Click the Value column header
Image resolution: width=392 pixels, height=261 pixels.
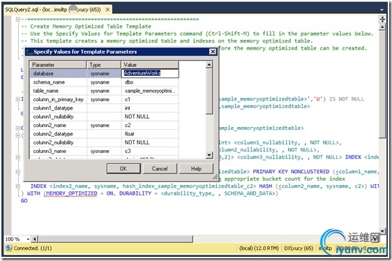coord(150,65)
